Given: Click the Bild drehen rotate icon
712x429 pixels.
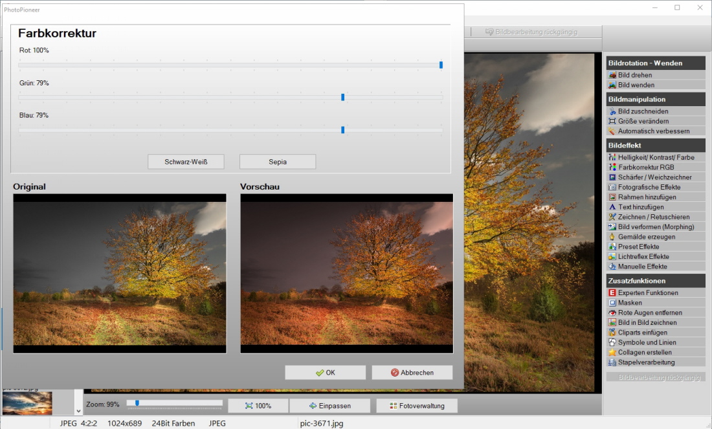Looking at the screenshot, I should (x=612, y=75).
